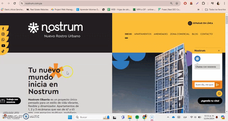The height and width of the screenshot is (121, 228).
Task: Open the Aprender Idiomas bookmark
Action: click(88, 9)
